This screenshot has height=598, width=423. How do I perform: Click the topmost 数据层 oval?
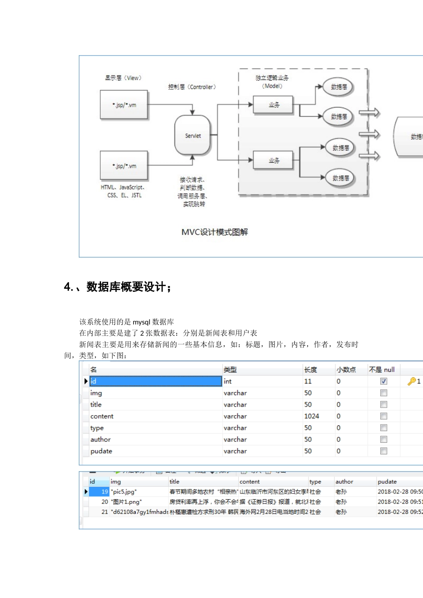pyautogui.click(x=338, y=87)
